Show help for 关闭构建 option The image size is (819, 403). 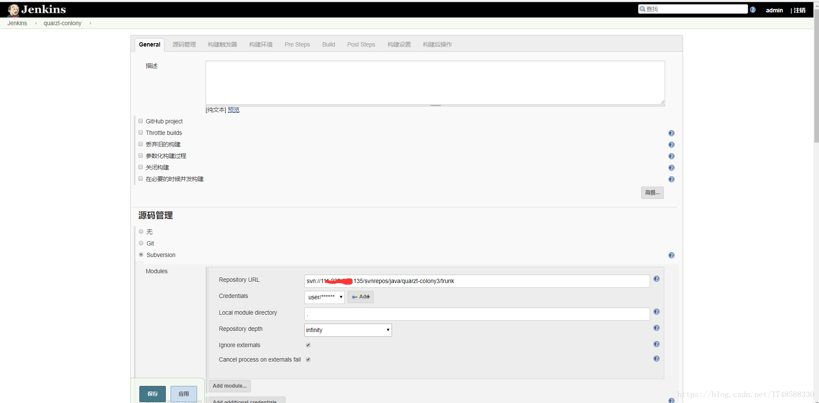[x=672, y=168]
